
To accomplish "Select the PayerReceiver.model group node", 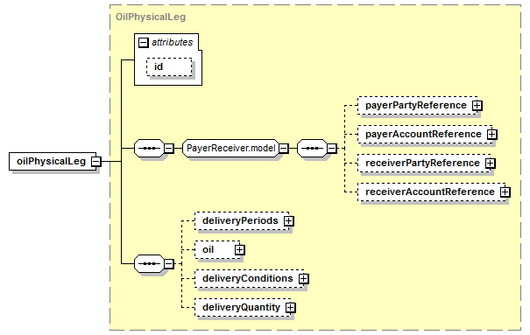I will [x=231, y=148].
